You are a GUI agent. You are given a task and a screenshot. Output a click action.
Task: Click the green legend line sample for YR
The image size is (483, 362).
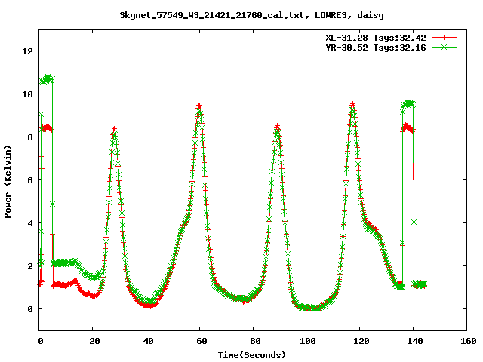pos(444,47)
